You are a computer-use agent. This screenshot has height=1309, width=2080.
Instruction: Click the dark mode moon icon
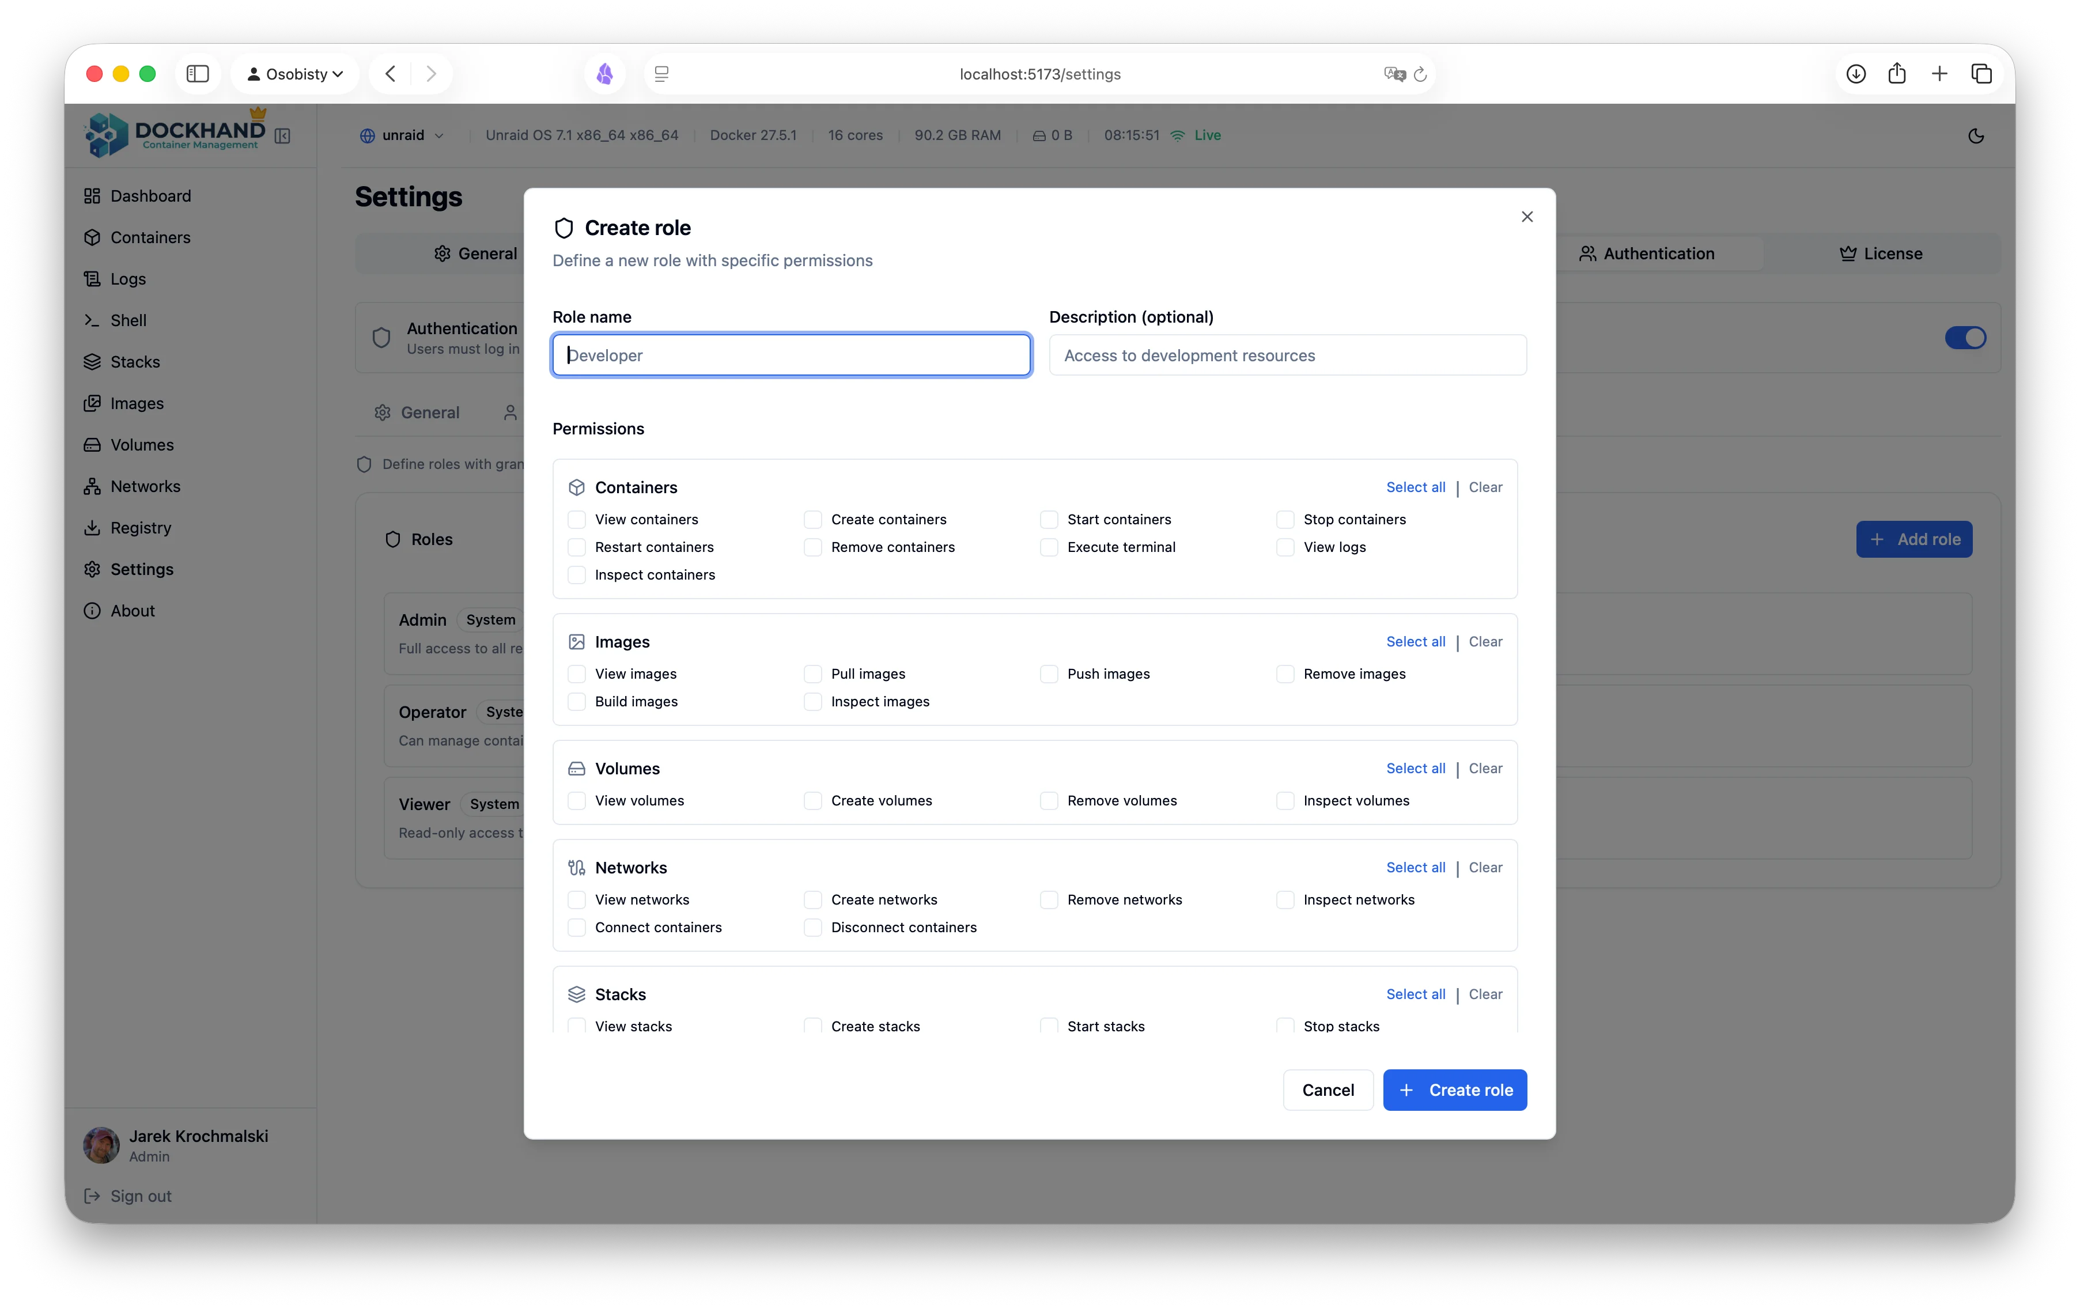coord(1976,135)
